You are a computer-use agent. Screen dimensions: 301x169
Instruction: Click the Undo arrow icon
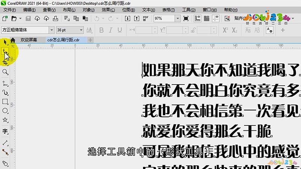(97, 18)
